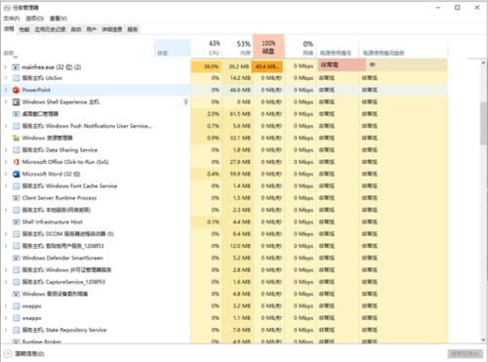
Task: Open the 查看(V) menu
Action: pyautogui.click(x=59, y=19)
